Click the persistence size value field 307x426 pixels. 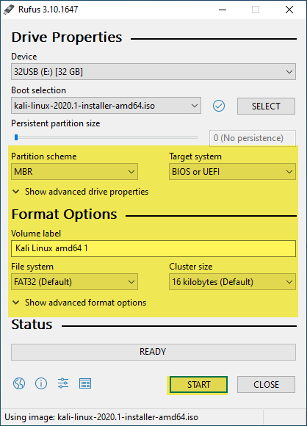click(253, 138)
